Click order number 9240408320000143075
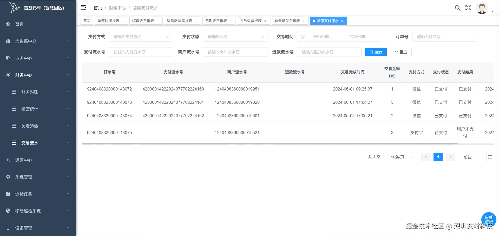This screenshot has height=236, width=499. 109,133
